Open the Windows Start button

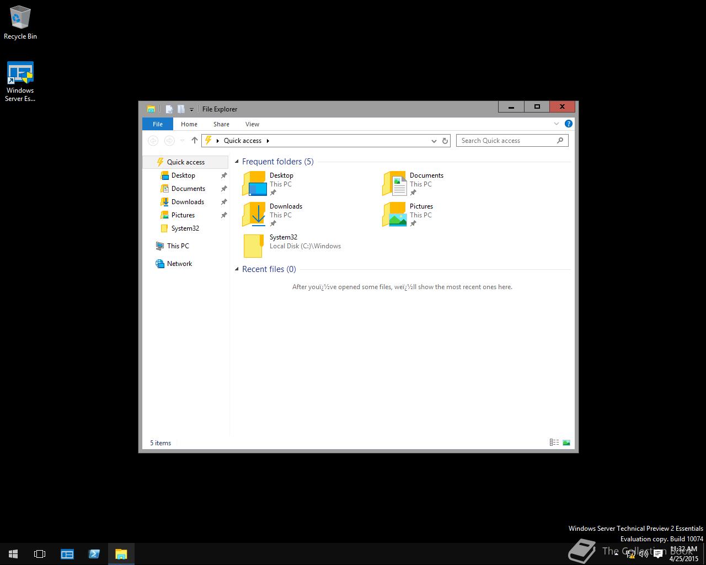coord(13,554)
